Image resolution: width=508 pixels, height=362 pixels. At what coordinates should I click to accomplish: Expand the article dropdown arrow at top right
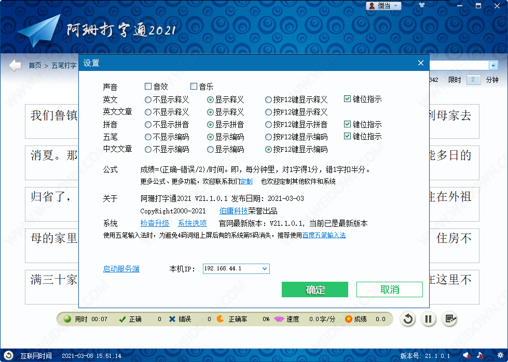[x=493, y=65]
